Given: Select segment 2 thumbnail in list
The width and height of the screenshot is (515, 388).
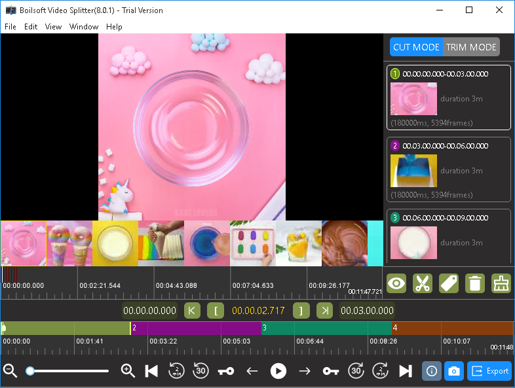Looking at the screenshot, I should coord(413,171).
